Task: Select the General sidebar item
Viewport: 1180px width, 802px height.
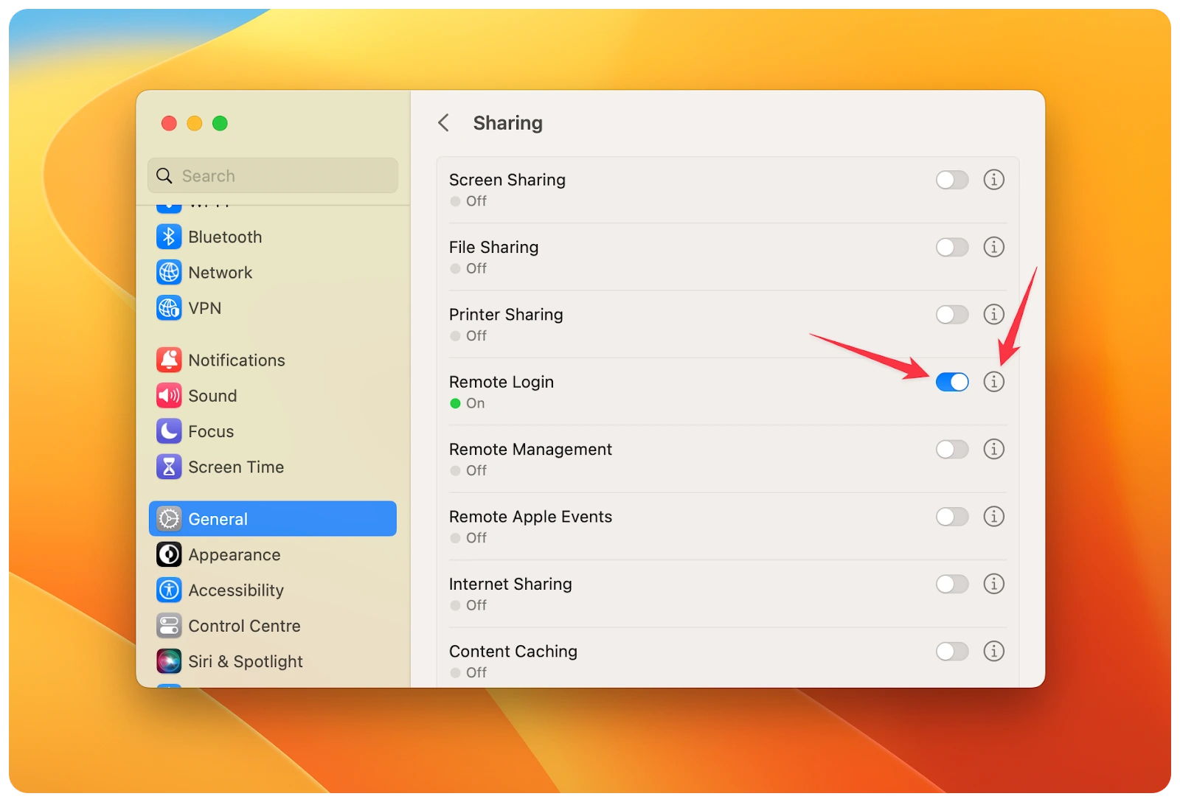Action: (273, 519)
